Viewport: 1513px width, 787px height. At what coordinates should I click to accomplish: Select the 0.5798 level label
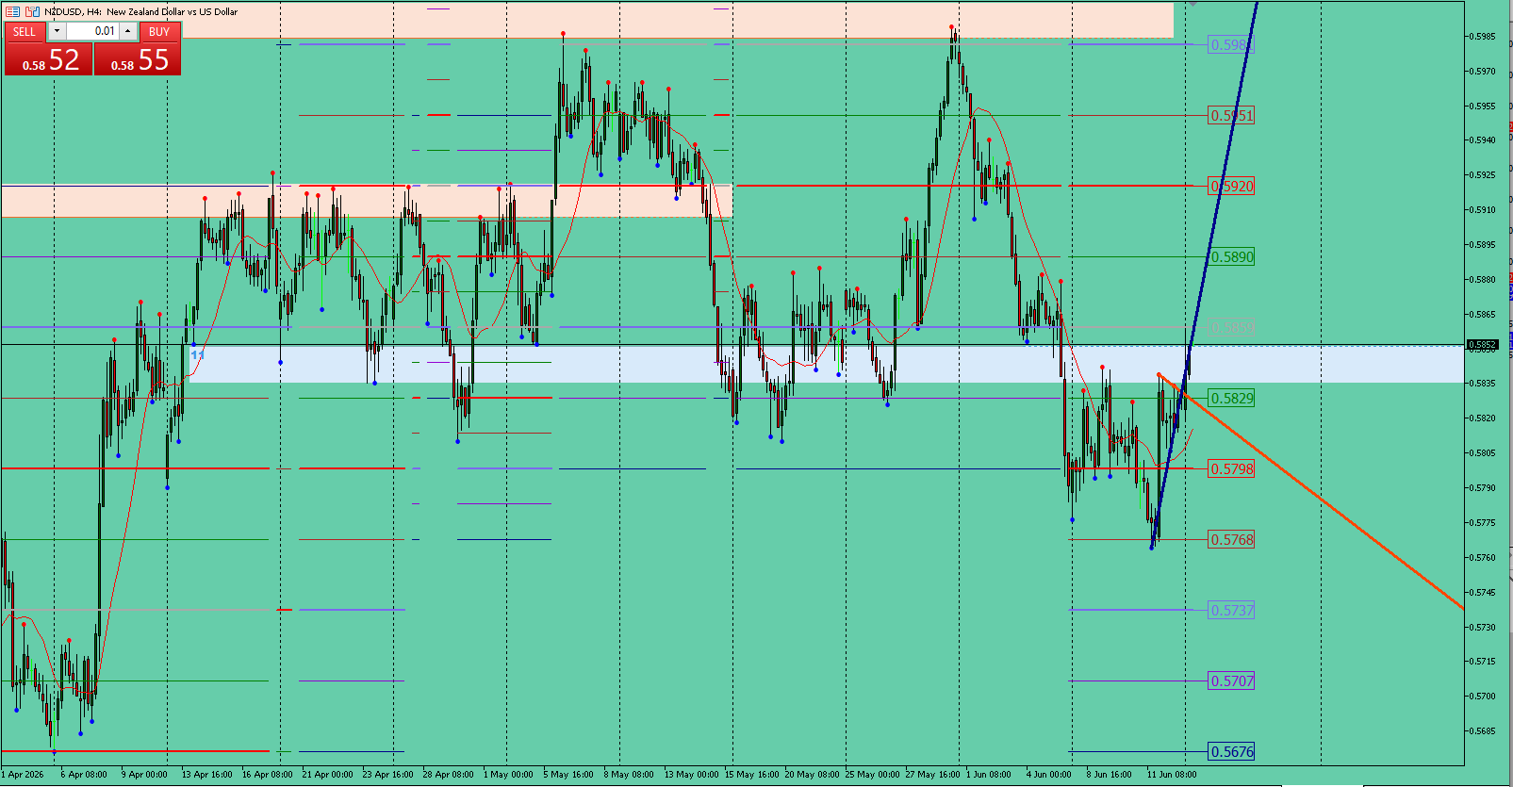[x=1232, y=469]
